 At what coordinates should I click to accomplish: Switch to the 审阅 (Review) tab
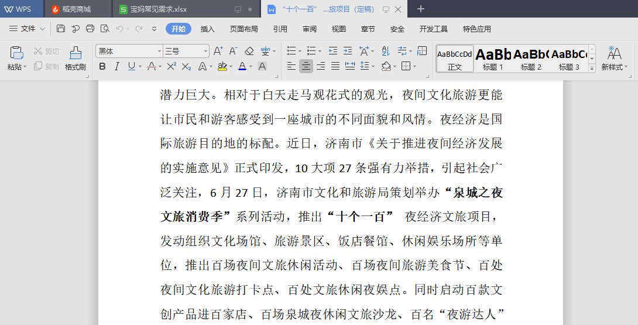(x=309, y=29)
